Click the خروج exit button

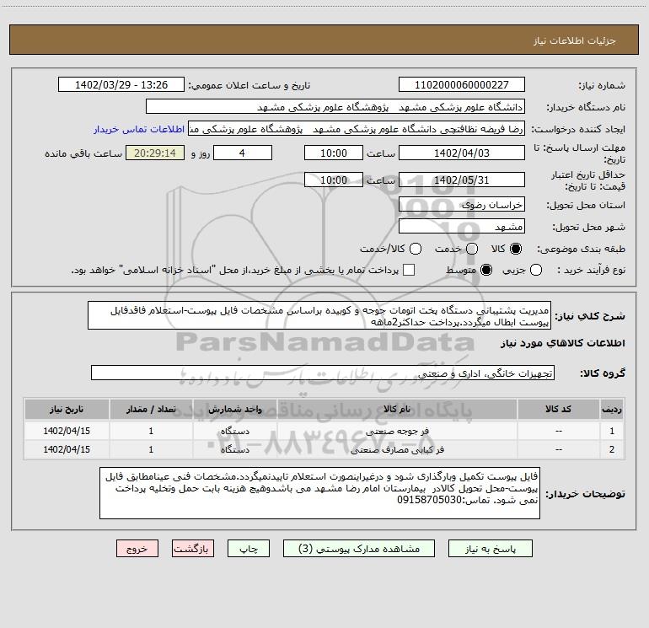pyautogui.click(x=137, y=549)
